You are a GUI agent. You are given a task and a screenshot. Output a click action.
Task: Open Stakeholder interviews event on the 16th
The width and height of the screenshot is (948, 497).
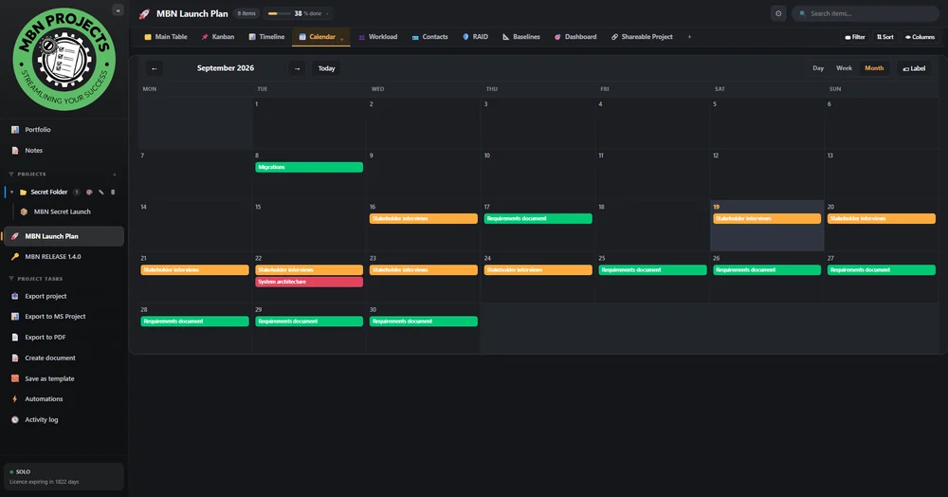423,218
